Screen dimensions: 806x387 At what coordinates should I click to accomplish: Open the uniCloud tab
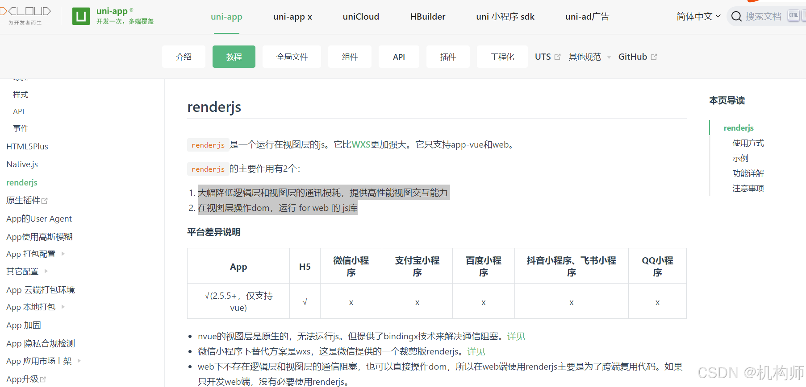(x=361, y=16)
